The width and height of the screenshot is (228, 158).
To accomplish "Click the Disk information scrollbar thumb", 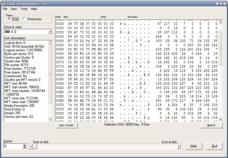I will point(50,74).
